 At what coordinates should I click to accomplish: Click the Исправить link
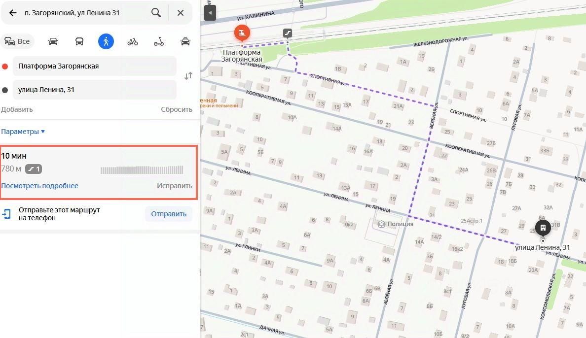click(x=175, y=186)
